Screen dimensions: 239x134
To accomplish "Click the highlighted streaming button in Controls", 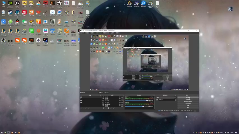I will [188, 98].
